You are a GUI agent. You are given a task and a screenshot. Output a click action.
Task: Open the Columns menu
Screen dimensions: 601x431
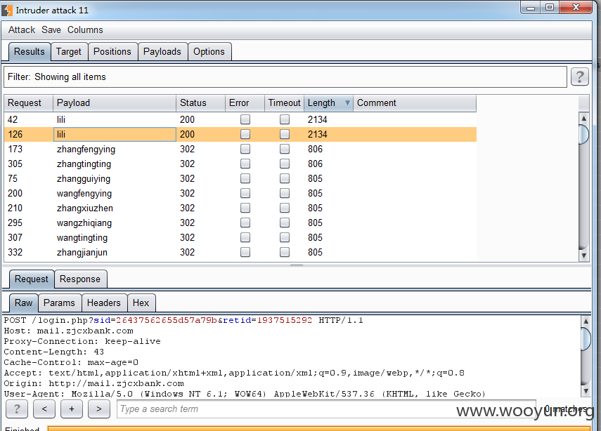pyautogui.click(x=85, y=30)
